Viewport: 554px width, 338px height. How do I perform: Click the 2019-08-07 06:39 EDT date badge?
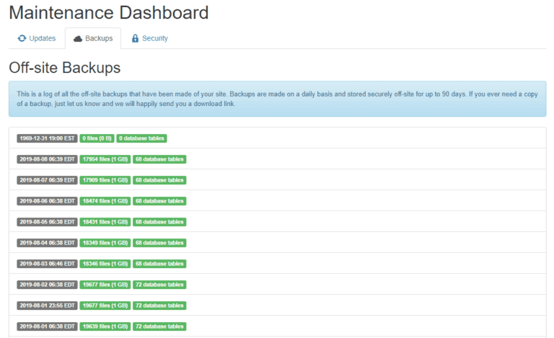[x=47, y=180]
